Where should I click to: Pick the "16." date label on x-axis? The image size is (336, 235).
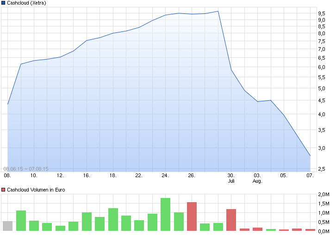click(87, 175)
